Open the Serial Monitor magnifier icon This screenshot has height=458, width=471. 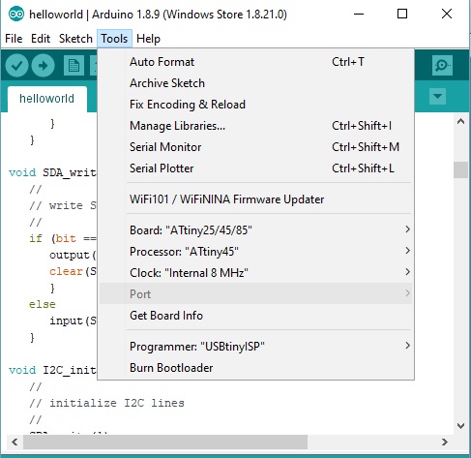[x=442, y=66]
